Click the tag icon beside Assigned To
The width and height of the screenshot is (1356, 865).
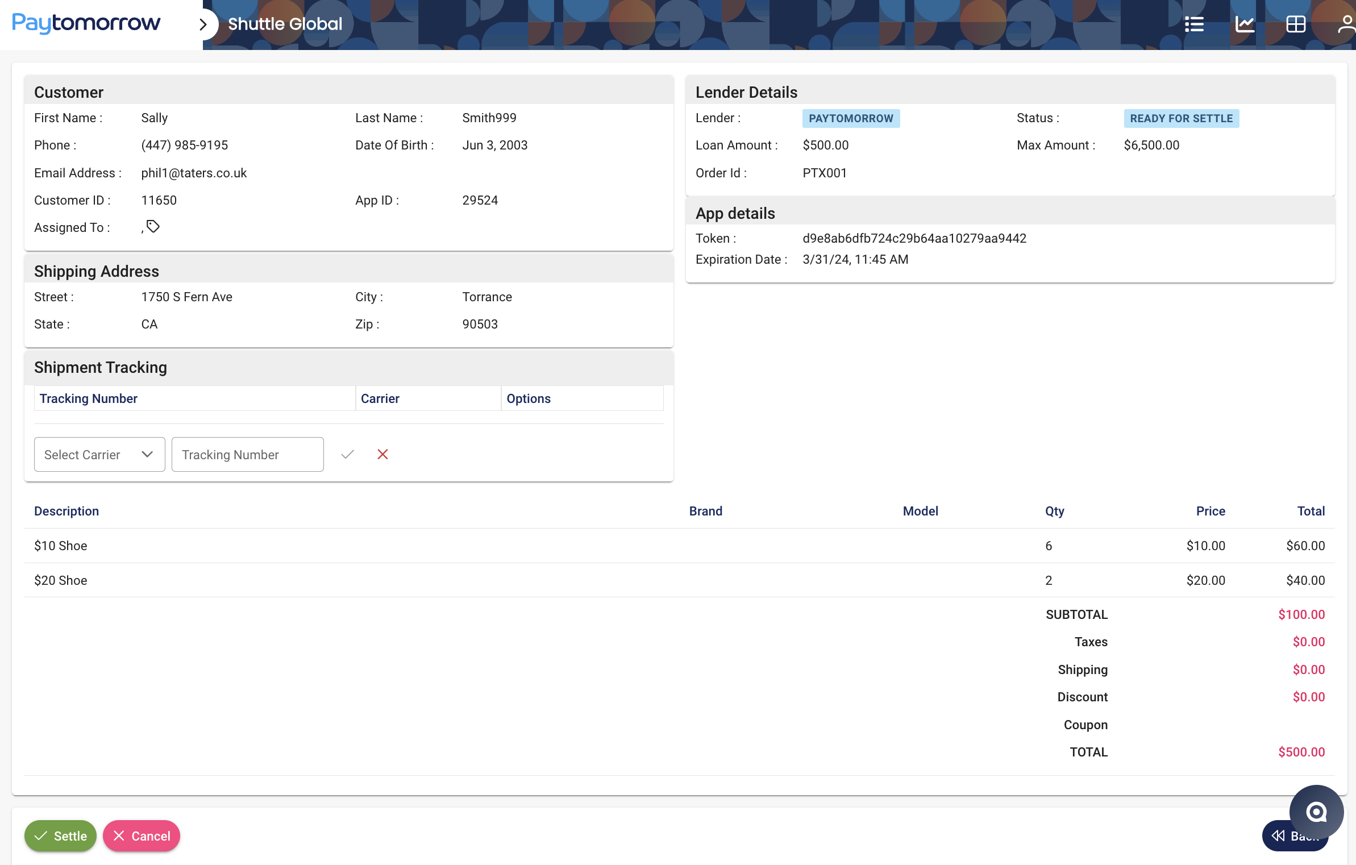(153, 226)
